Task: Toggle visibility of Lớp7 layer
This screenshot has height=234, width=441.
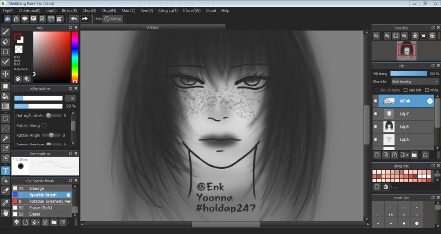Action: point(376,114)
